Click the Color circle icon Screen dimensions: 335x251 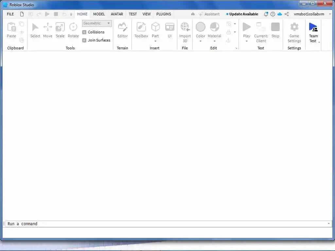point(201,27)
